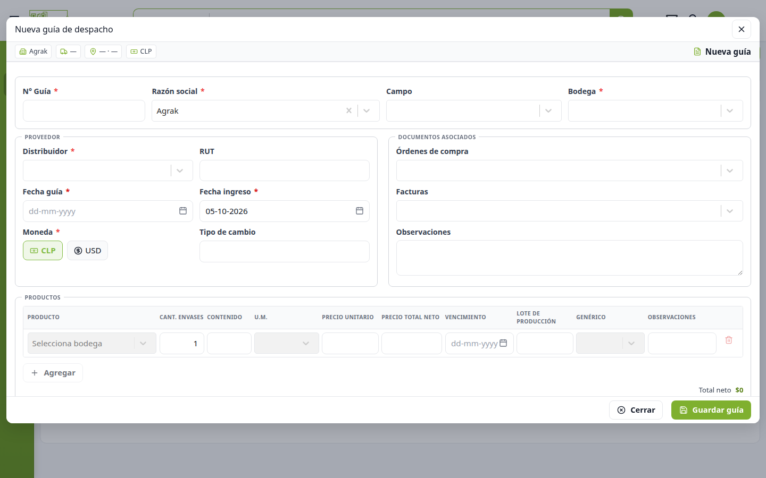766x478 pixels.
Task: Open the Órdenes de compra dropdown
Action: [730, 170]
